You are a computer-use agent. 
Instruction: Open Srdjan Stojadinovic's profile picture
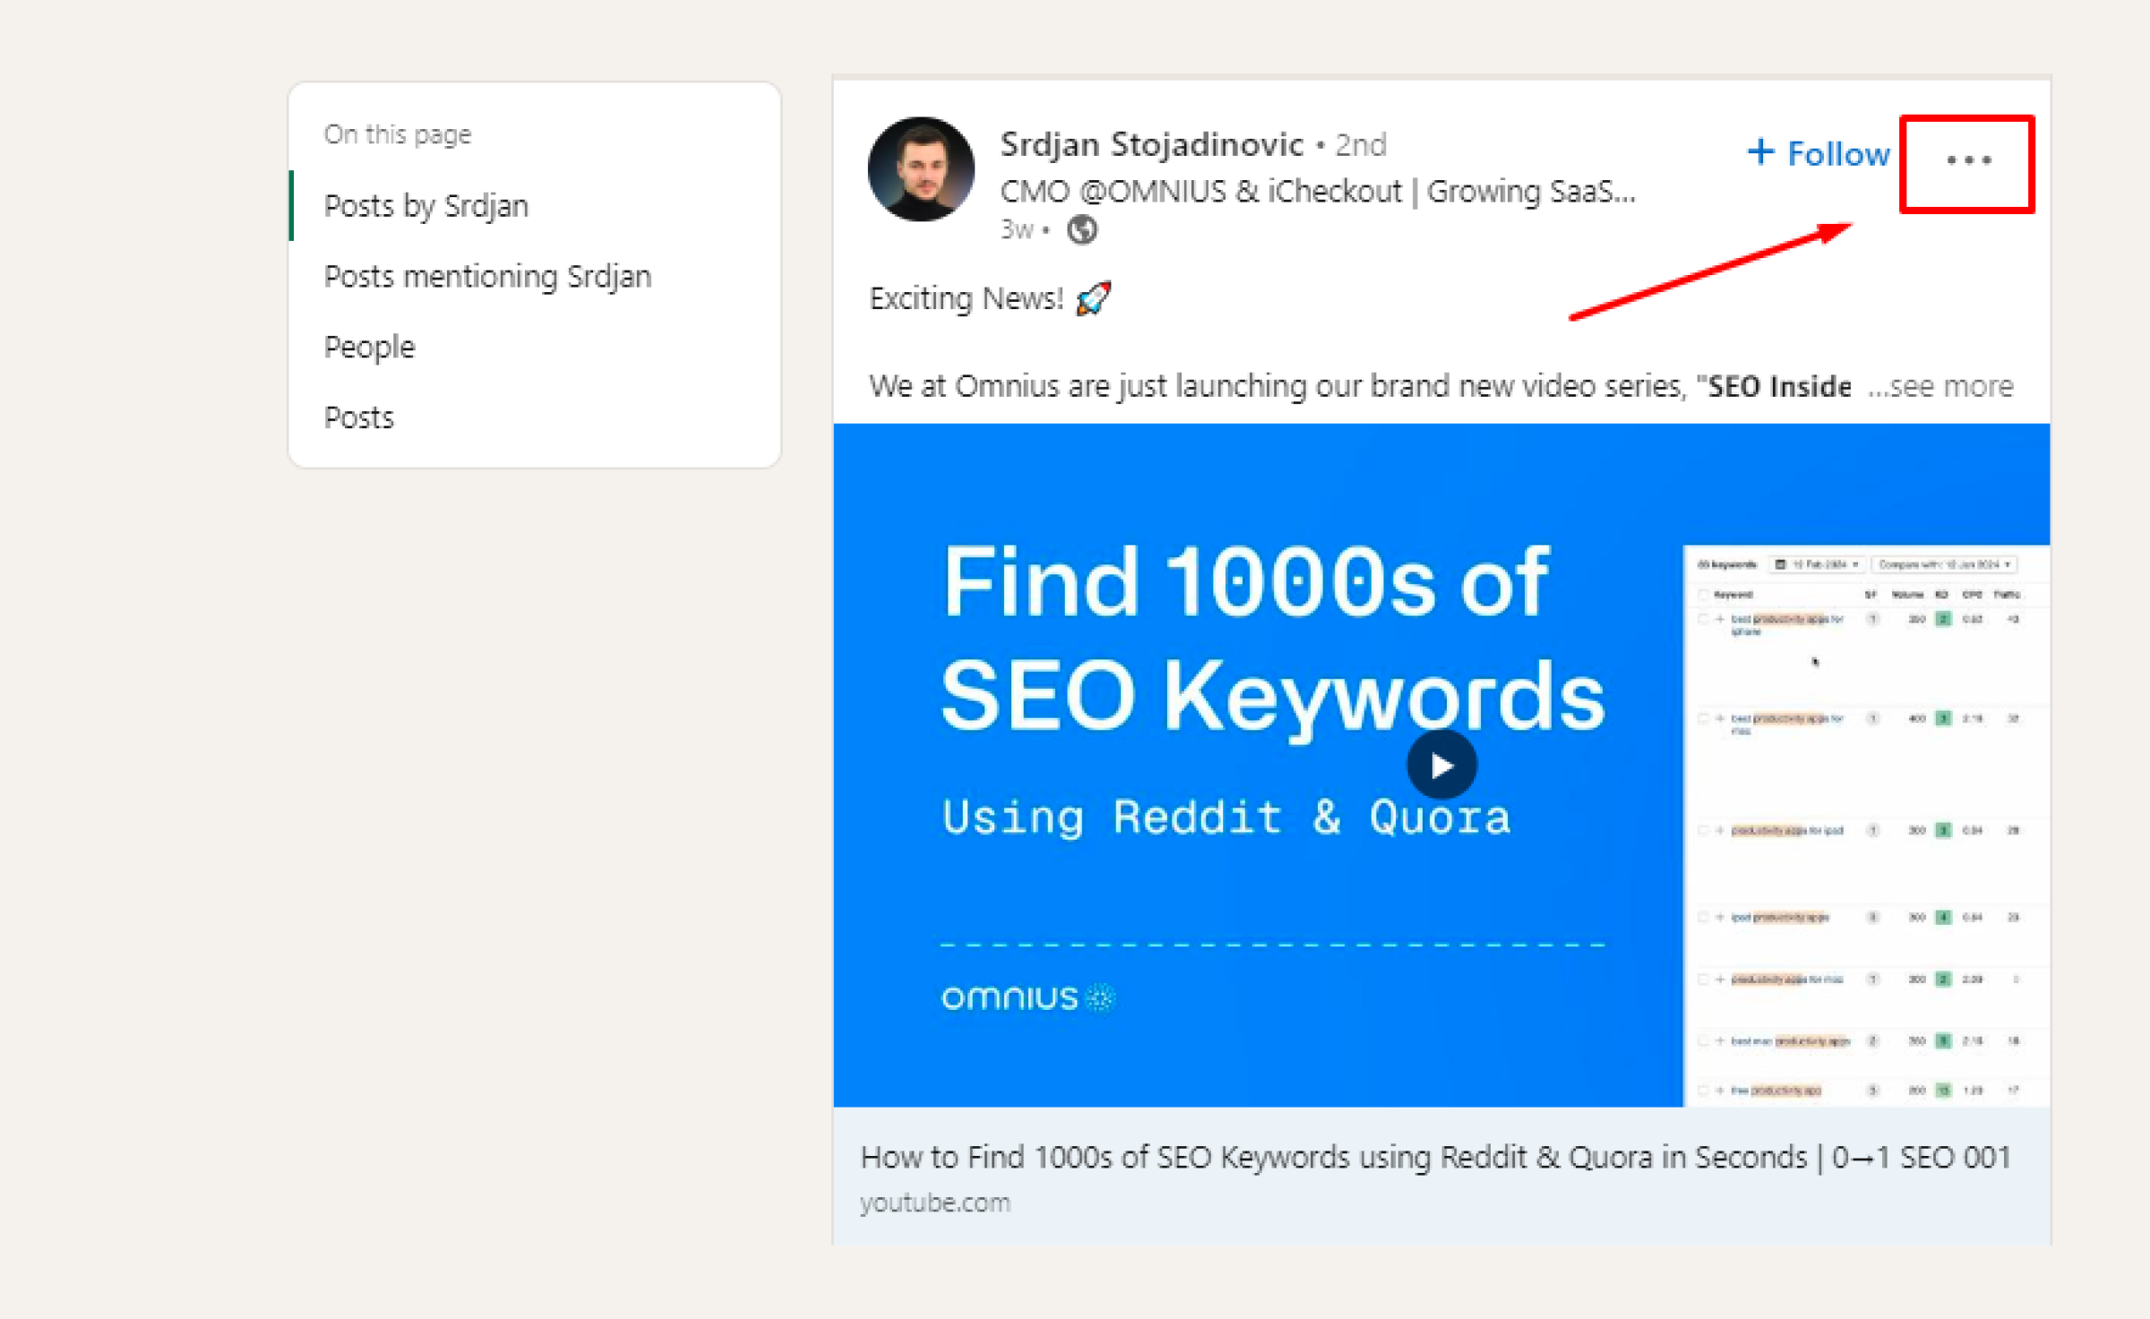[x=921, y=168]
